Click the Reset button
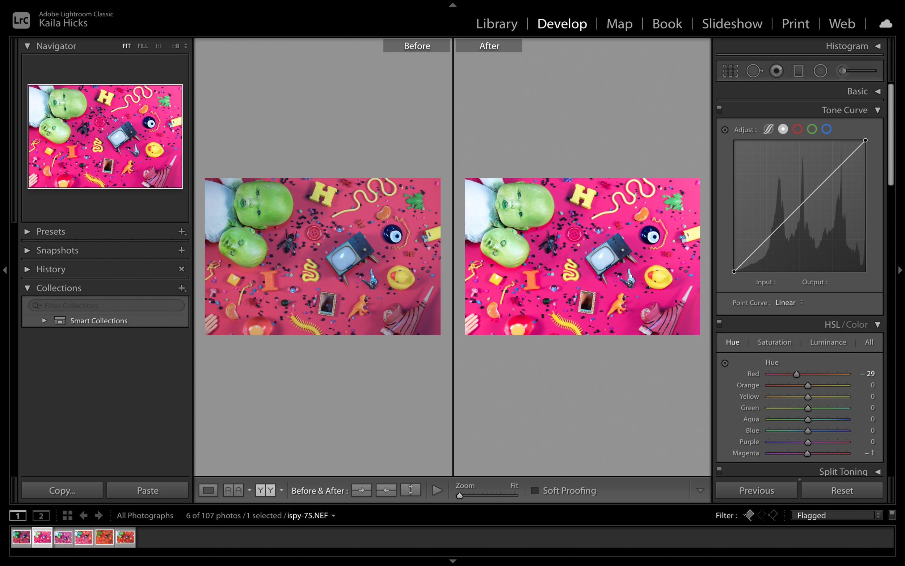This screenshot has width=905, height=566. (x=842, y=490)
